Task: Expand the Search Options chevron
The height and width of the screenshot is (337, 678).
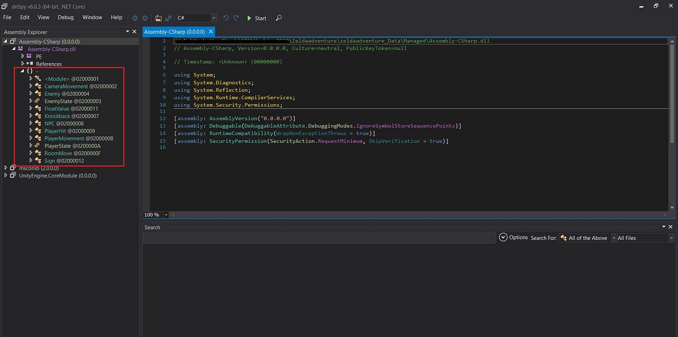Action: point(503,237)
